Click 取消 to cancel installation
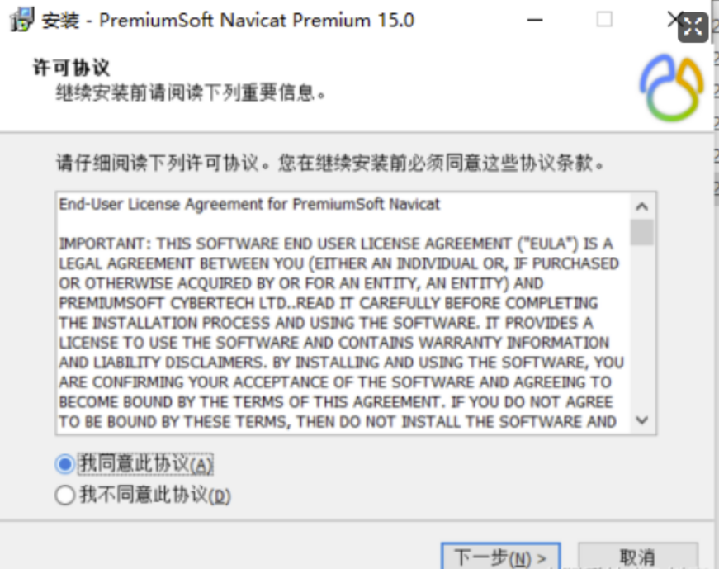719x569 pixels. click(x=638, y=557)
